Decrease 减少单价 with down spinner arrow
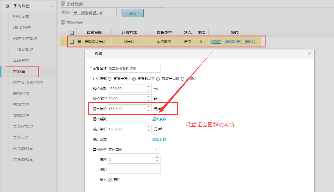Viewport: 334px width, 192px height. 149,131
